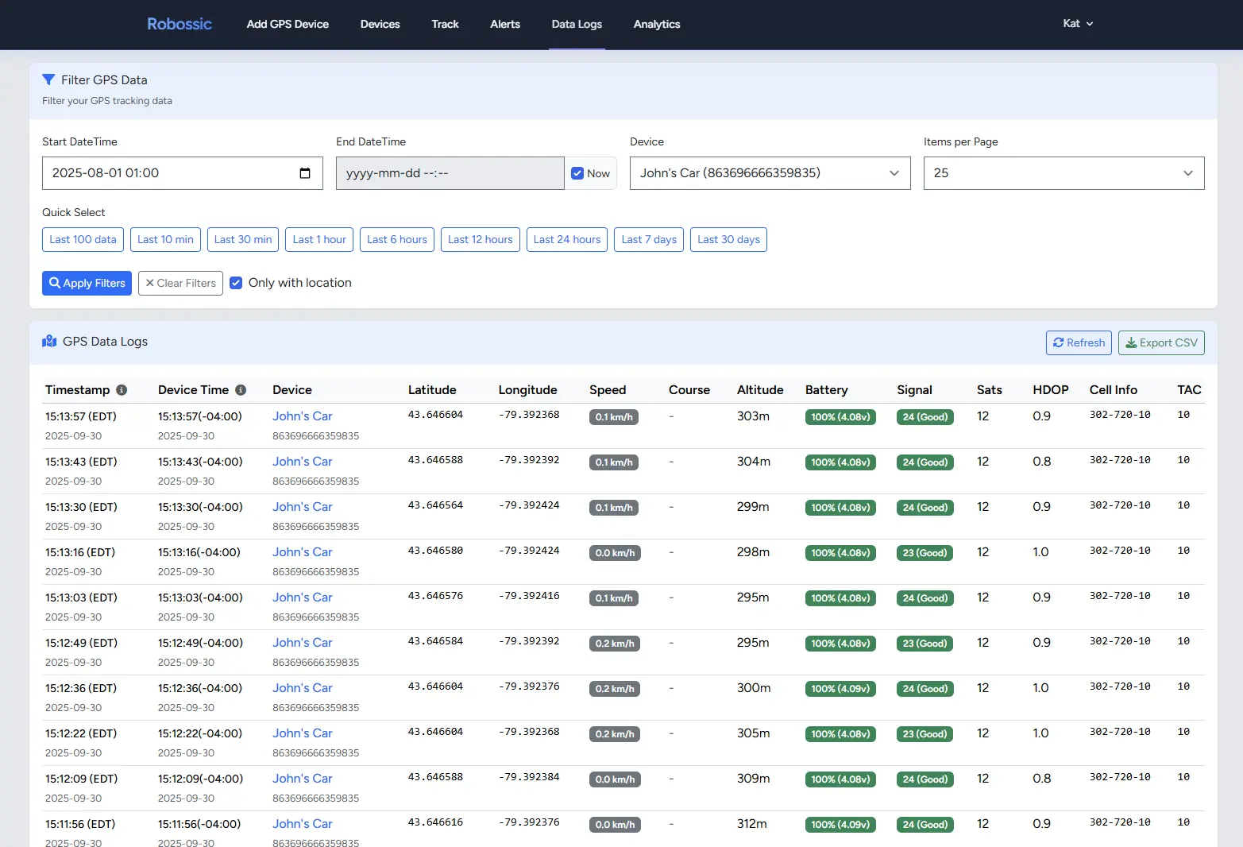The width and height of the screenshot is (1243, 847).
Task: Toggle Only with location checkbox
Action: click(236, 283)
